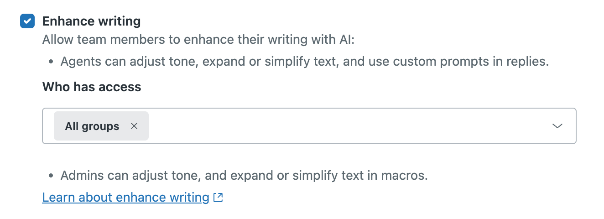Click the bullet dot before the Admins line

[51, 176]
